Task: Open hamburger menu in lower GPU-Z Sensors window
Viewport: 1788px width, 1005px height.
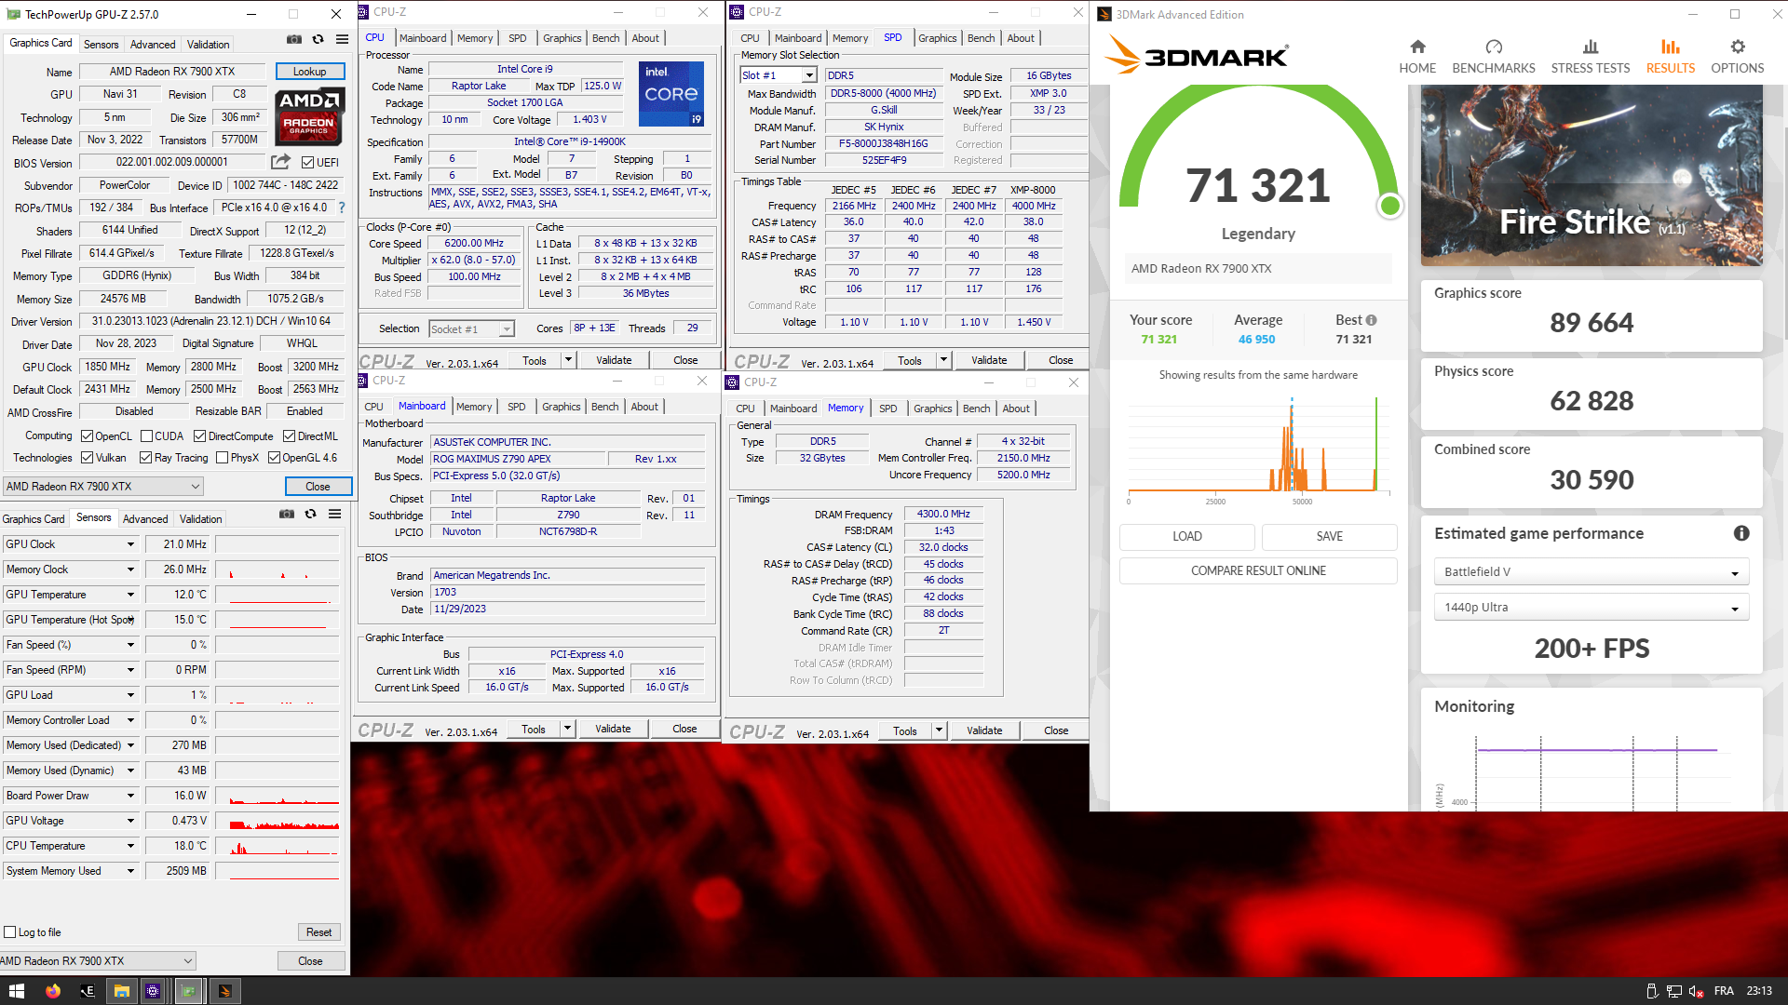Action: 335,514
